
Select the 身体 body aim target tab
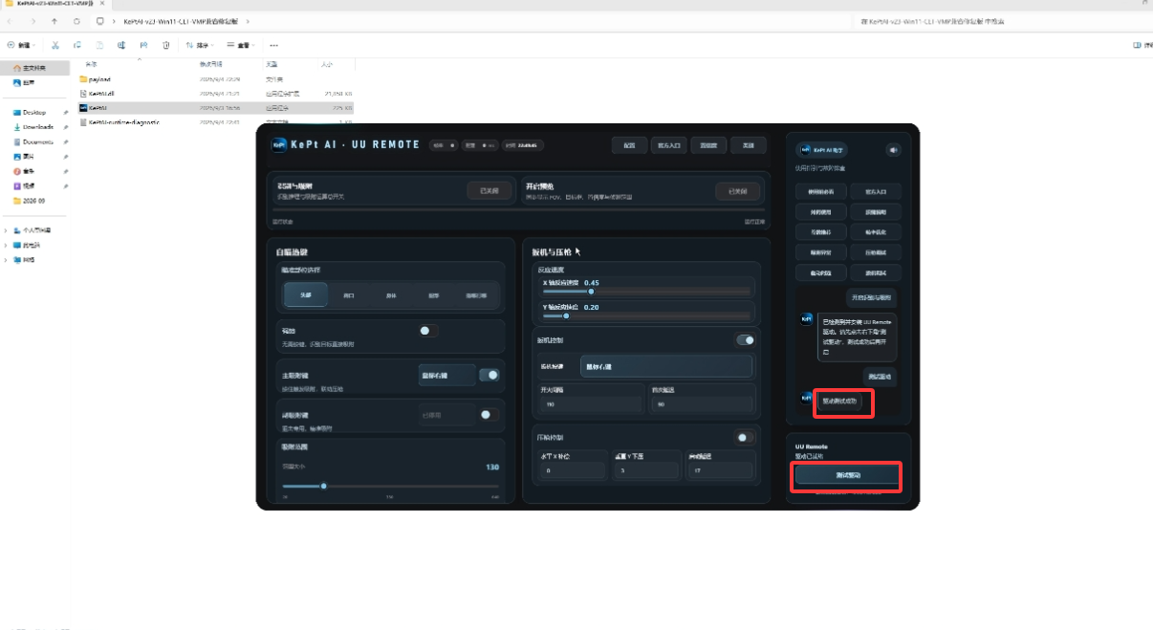391,295
